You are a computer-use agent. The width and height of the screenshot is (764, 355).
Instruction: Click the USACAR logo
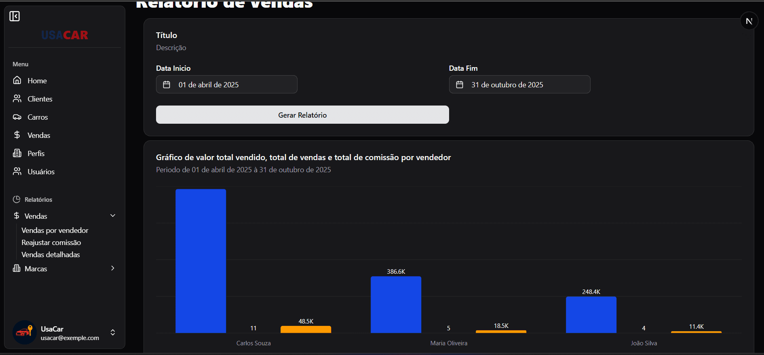coord(65,35)
